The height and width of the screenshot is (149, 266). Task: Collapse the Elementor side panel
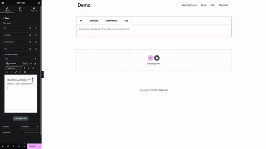pos(42,74)
